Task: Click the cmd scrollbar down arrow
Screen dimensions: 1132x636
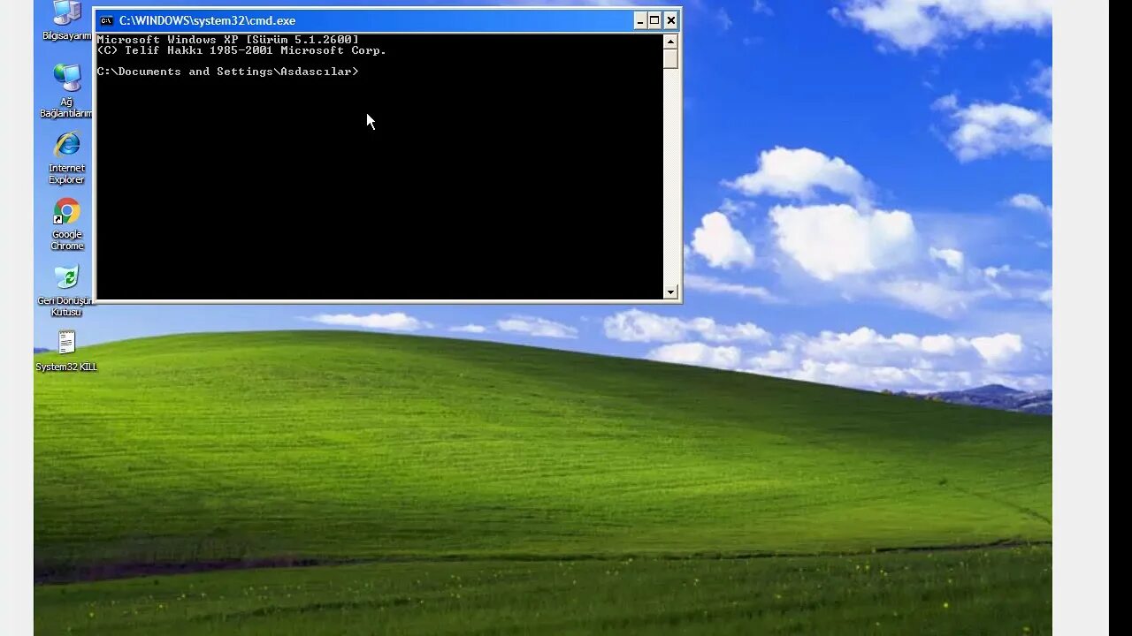Action: coord(670,292)
